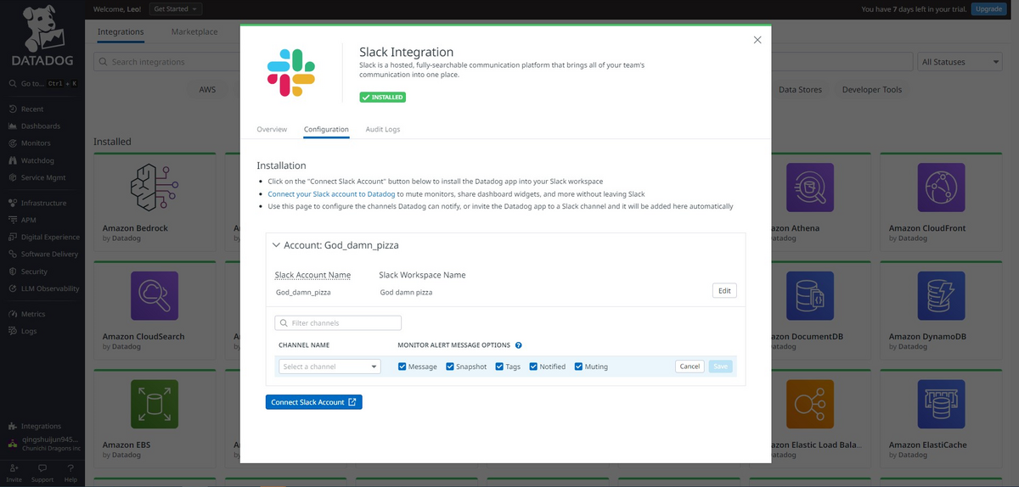1019x487 pixels.
Task: Click the Edit account button
Action: [724, 290]
